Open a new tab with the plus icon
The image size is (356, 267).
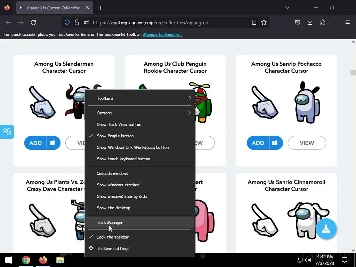coord(100,8)
